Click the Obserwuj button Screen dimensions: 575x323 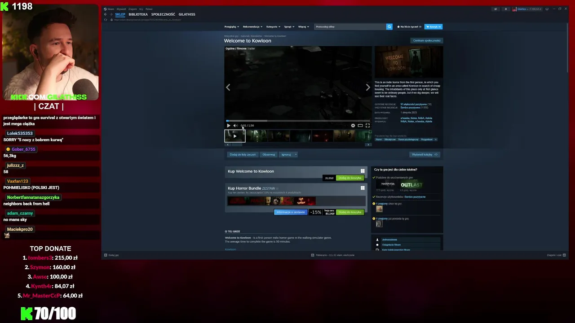[269, 154]
